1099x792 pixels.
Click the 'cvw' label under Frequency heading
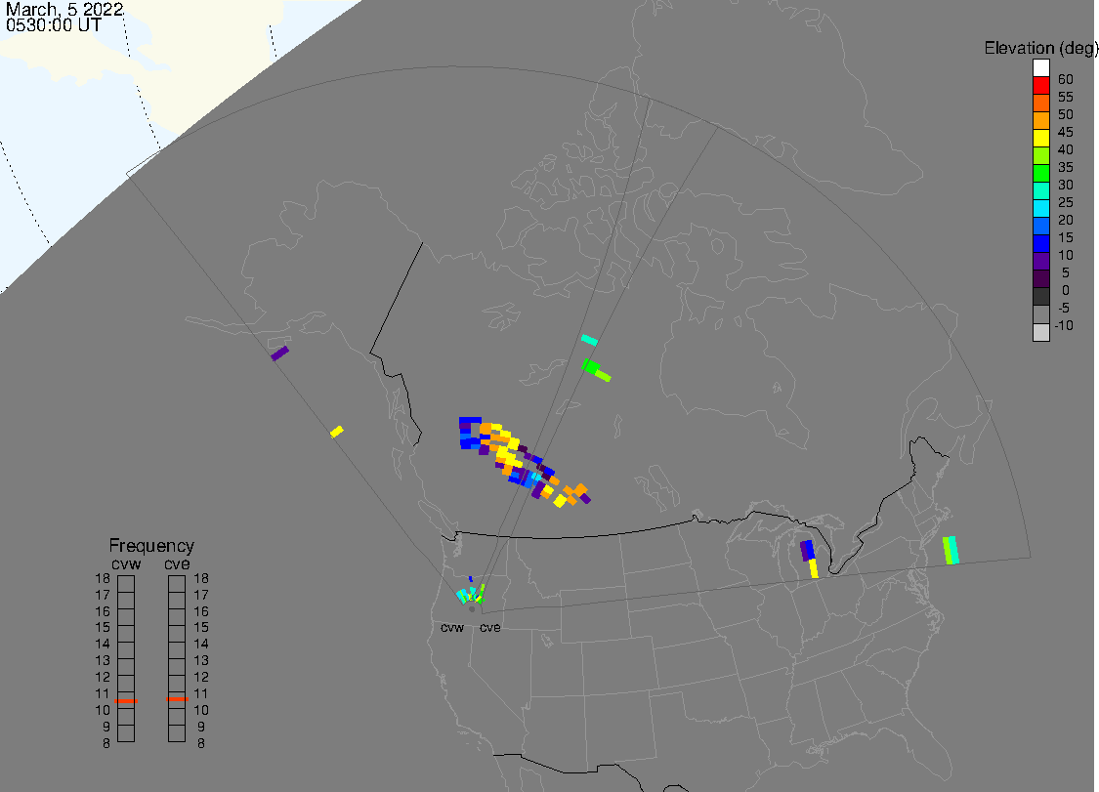[x=126, y=564]
